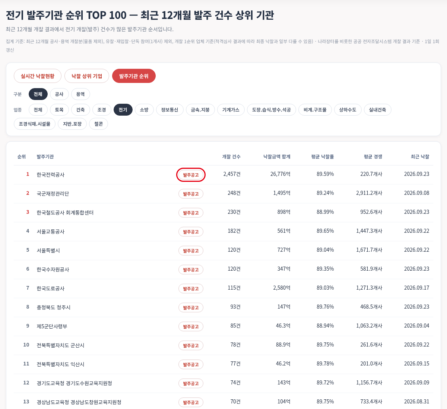Screen dimensions: 447x409
Task: Click the 한국전력공사 agency name
Action: tap(51, 174)
